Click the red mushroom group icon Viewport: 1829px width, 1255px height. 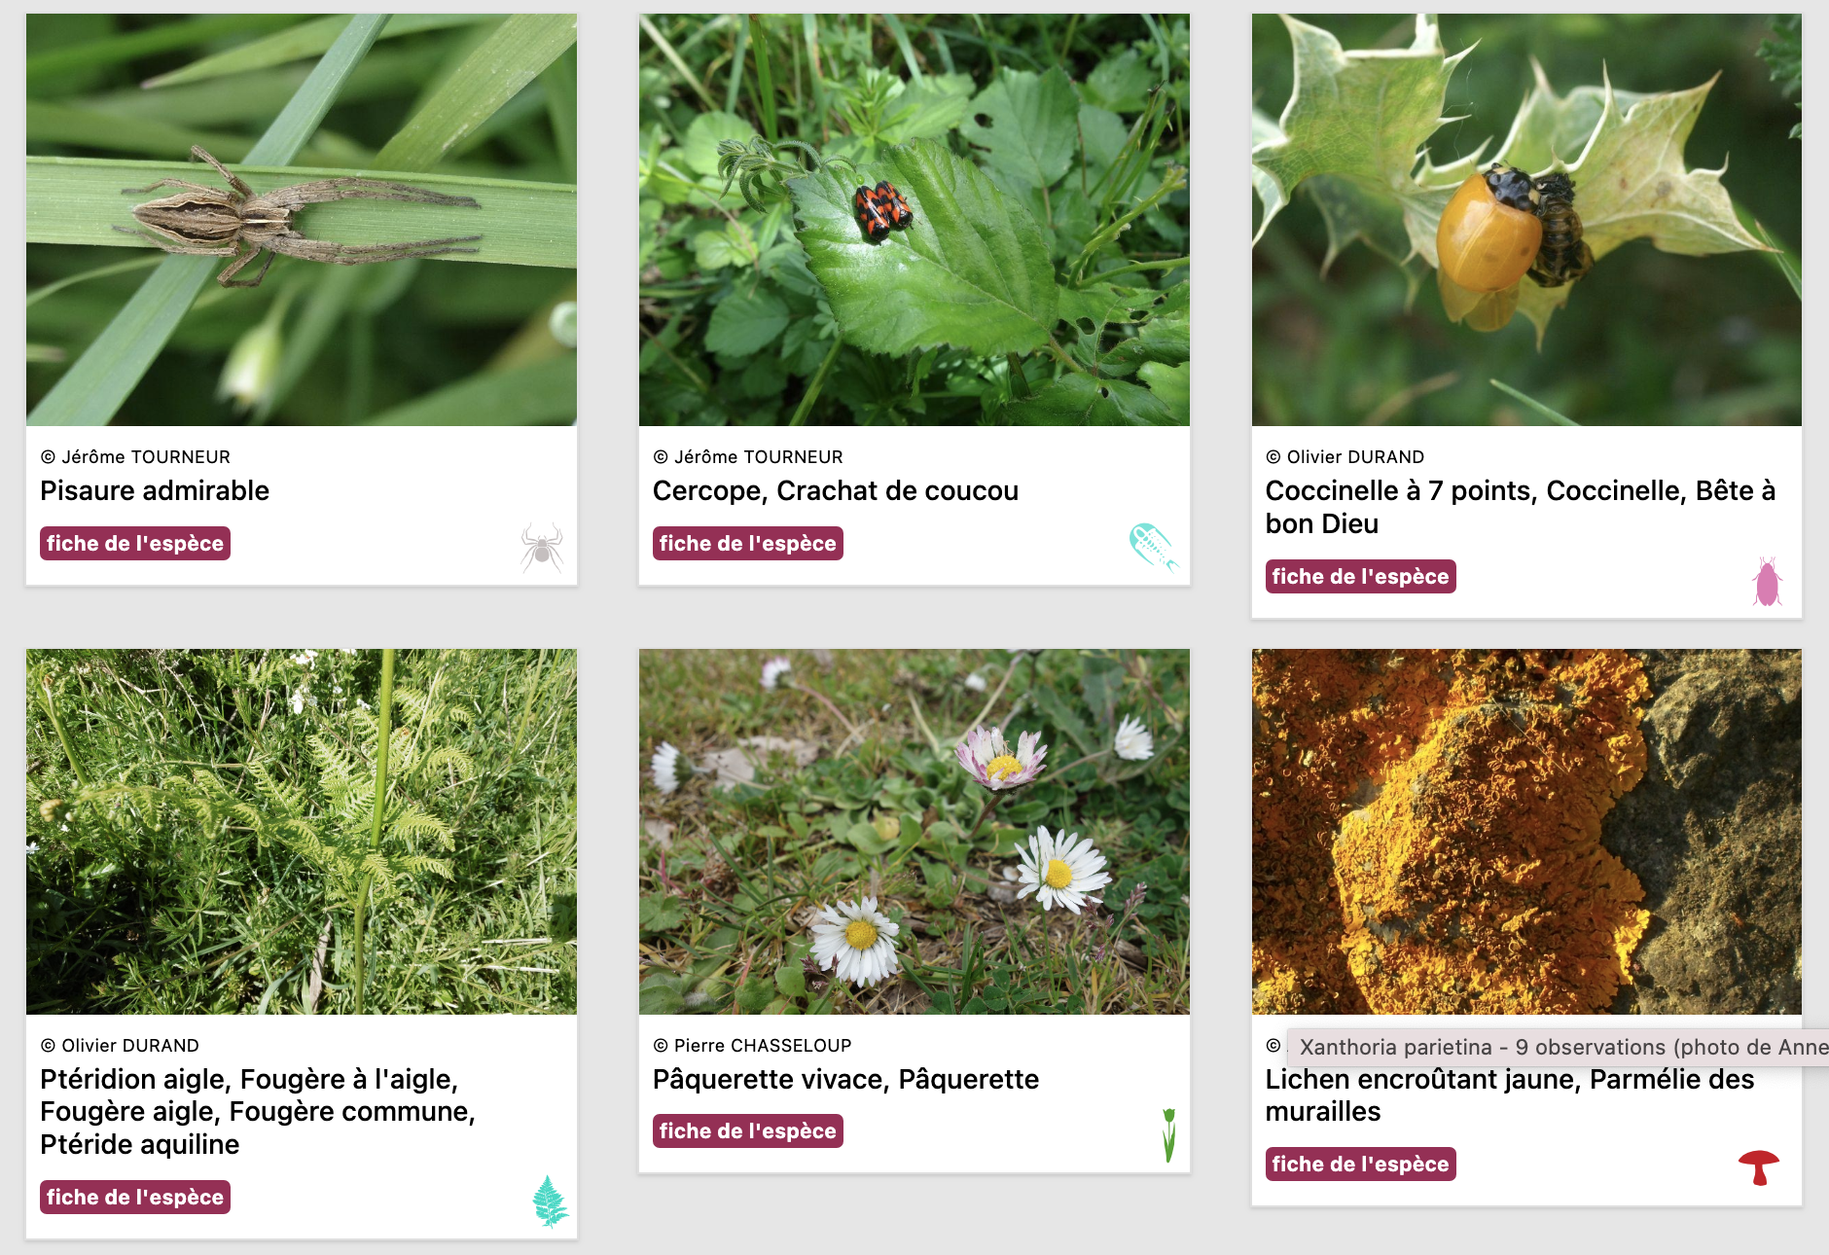coord(1759,1167)
